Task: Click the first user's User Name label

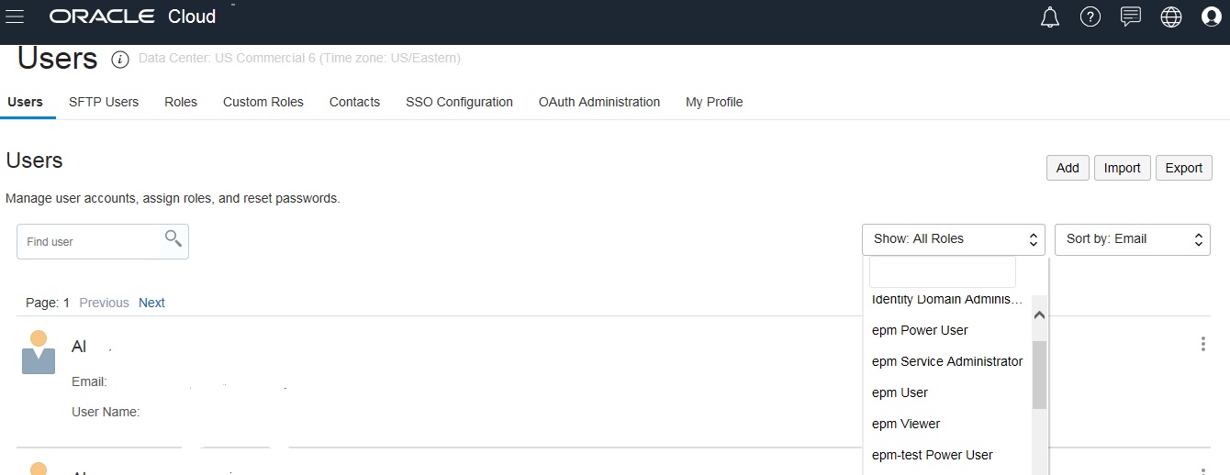Action: [106, 413]
